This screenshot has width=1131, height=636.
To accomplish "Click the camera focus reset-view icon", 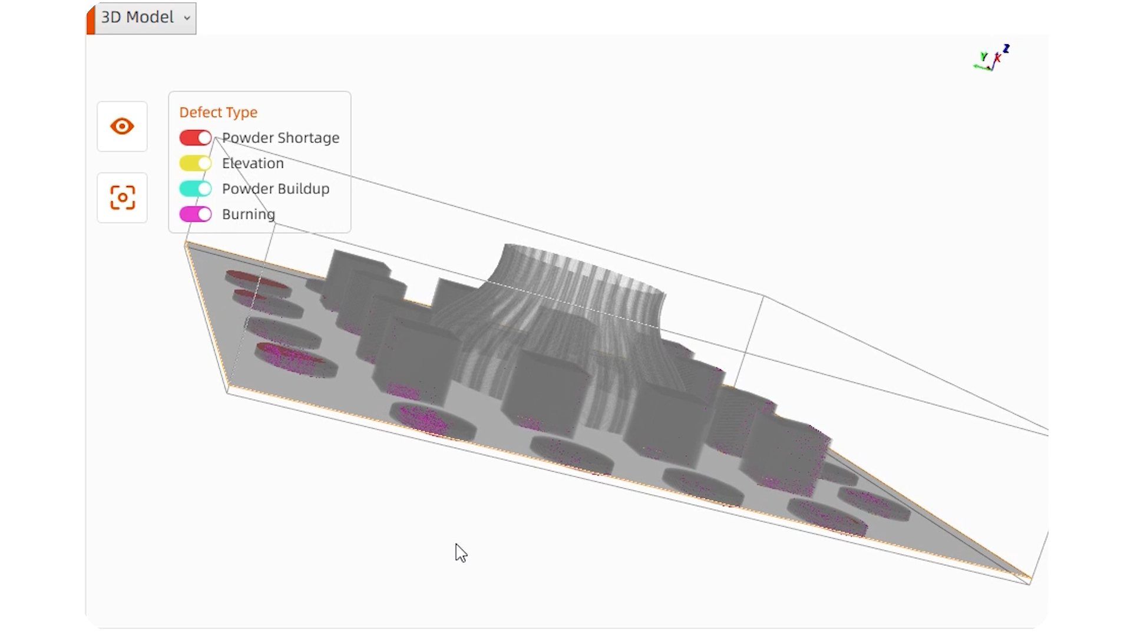I will tap(122, 198).
